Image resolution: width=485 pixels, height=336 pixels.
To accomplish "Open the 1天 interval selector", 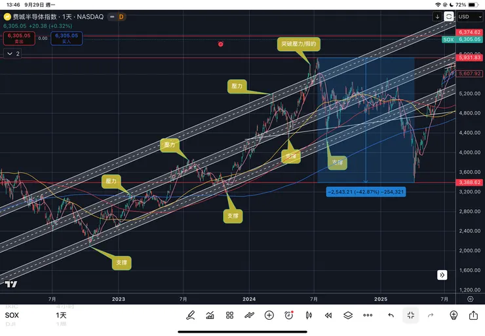I will 61,315.
